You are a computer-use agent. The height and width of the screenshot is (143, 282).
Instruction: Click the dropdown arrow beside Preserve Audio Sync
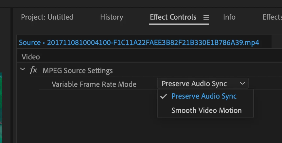point(242,83)
